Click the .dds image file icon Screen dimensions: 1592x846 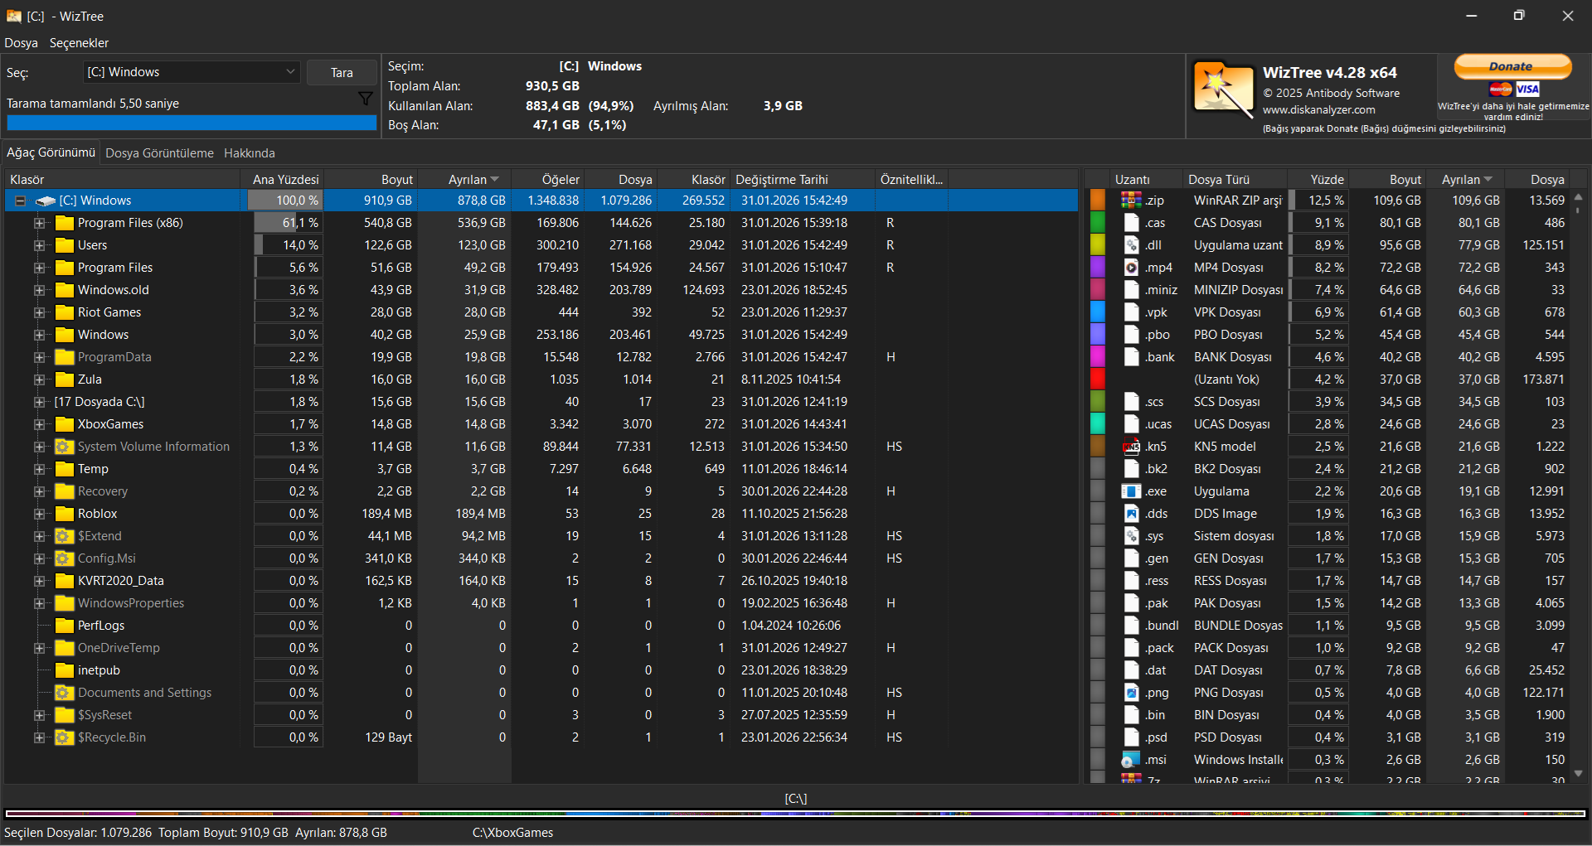(x=1131, y=514)
